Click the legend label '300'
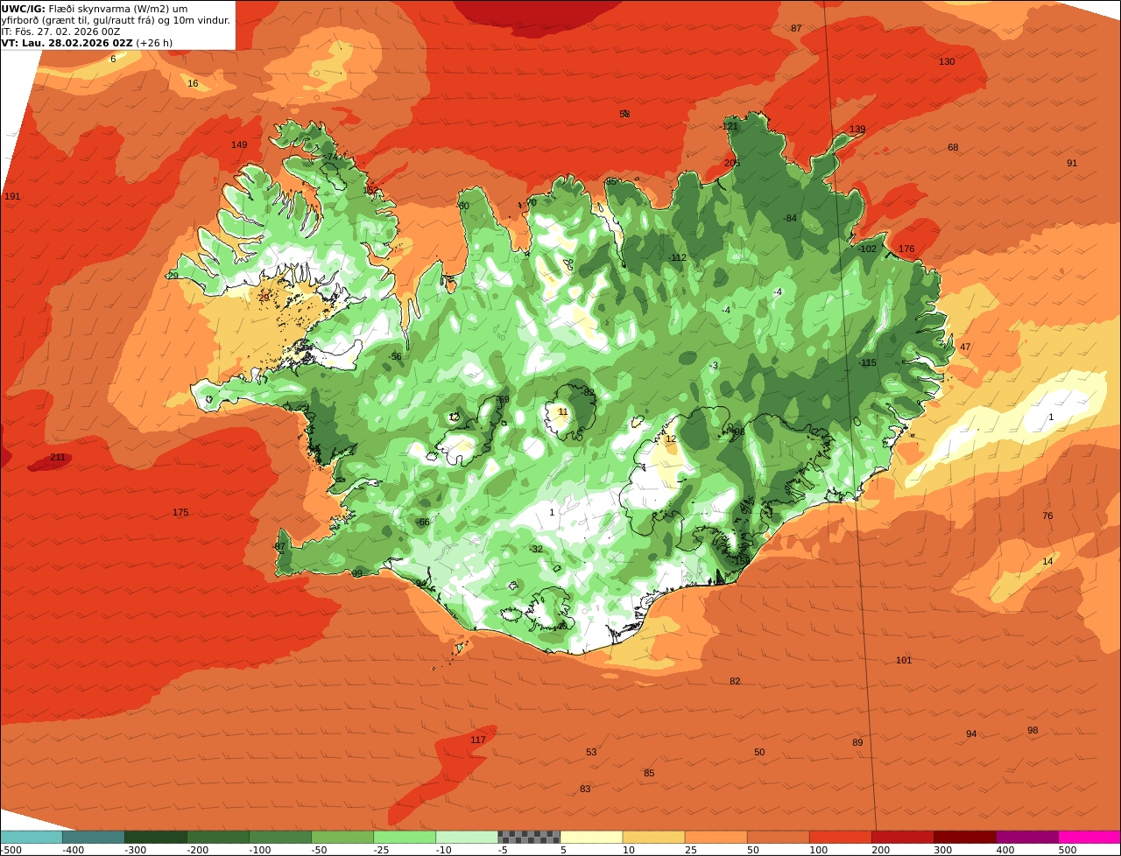 (942, 850)
